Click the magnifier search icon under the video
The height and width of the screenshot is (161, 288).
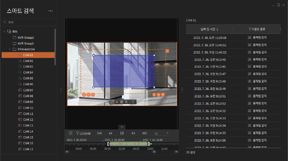pos(134,102)
